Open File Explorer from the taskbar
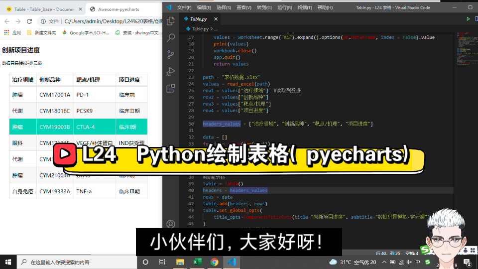 180,262
